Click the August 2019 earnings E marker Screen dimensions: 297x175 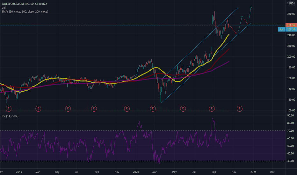click(94, 108)
